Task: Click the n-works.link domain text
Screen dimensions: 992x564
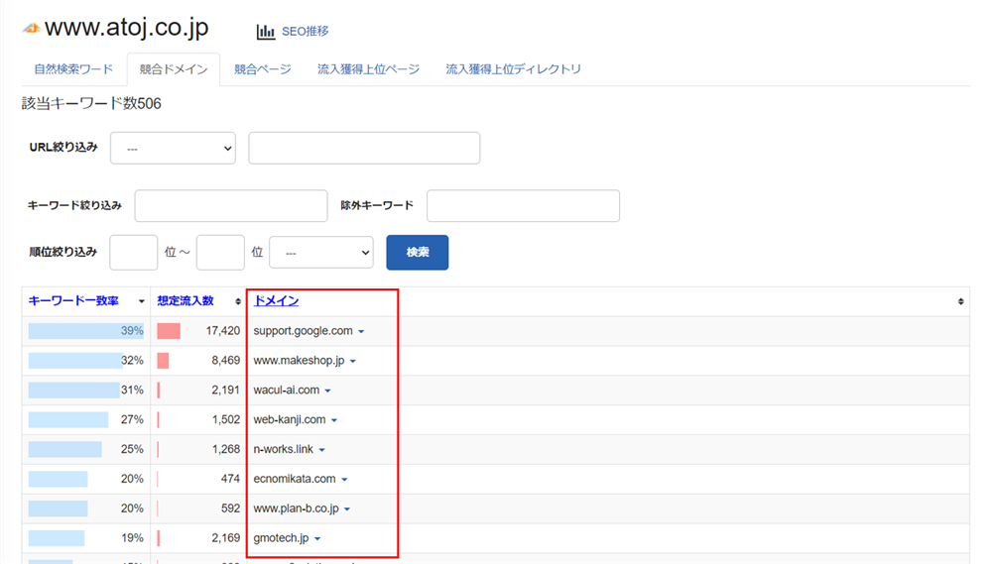Action: 283,450
